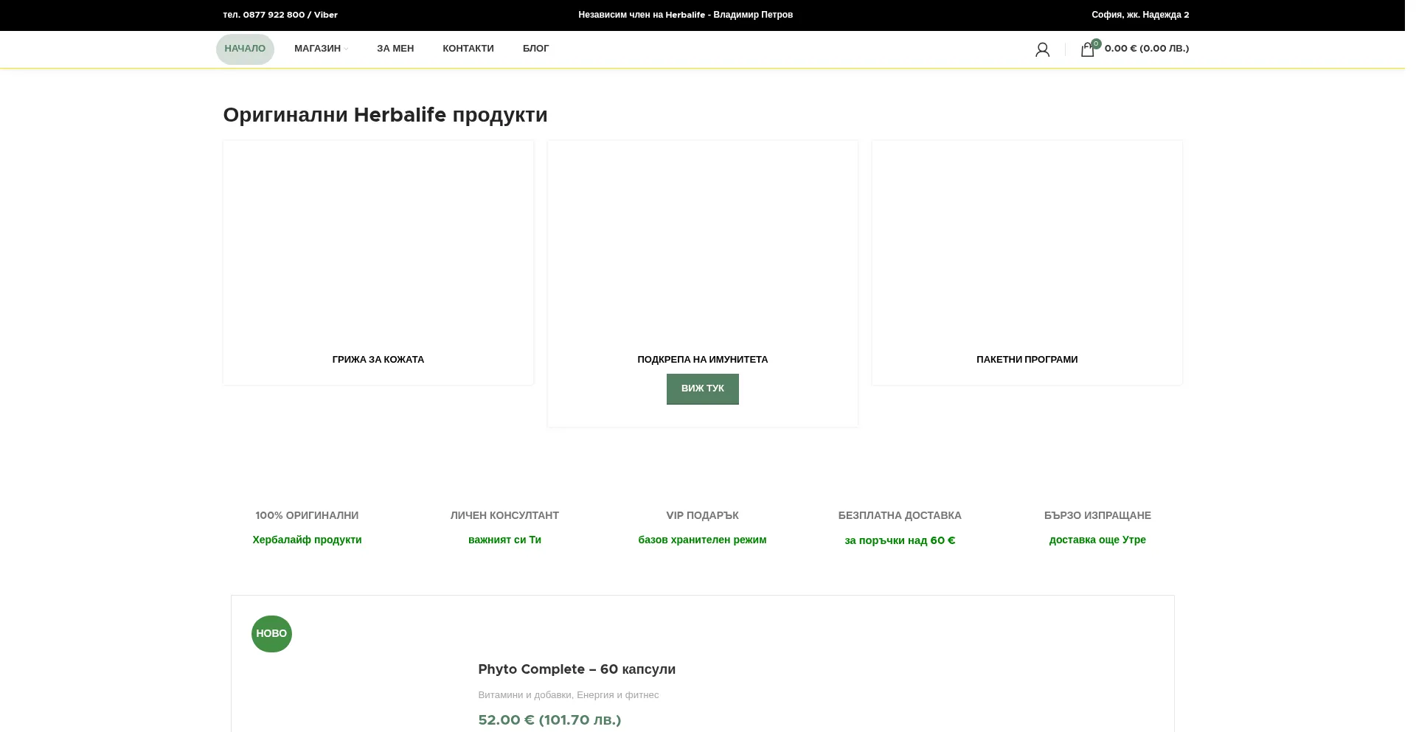Click the VIP ПОДАРЪК heading
Image resolution: width=1416 pixels, height=732 pixels.
tap(702, 515)
